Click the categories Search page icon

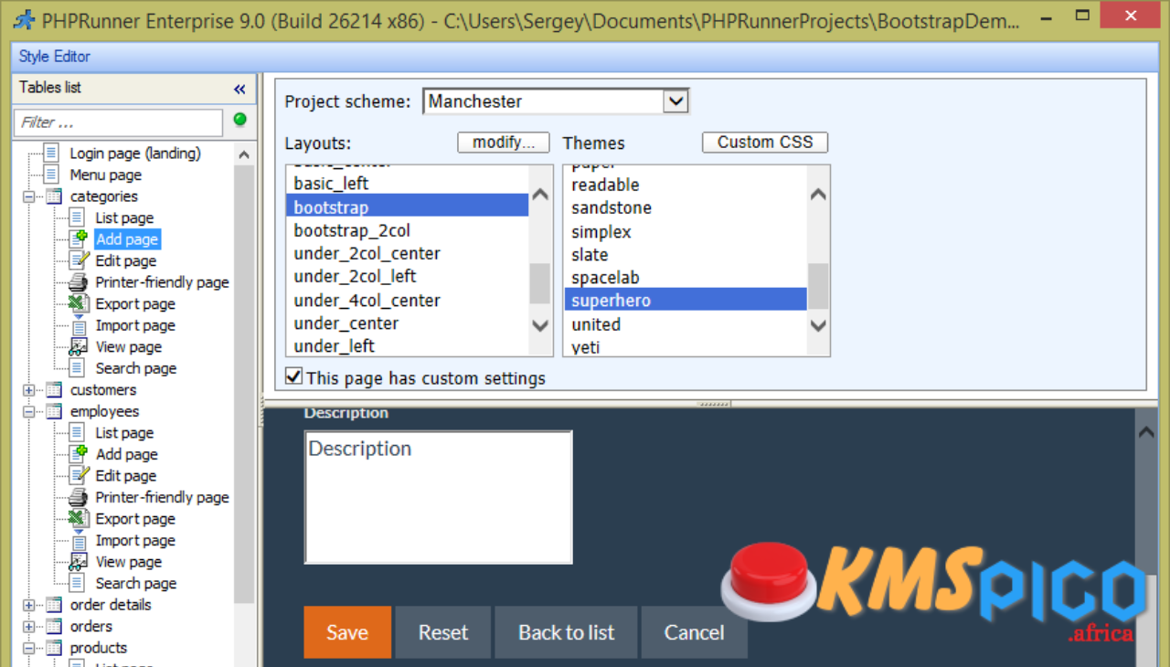(78, 368)
